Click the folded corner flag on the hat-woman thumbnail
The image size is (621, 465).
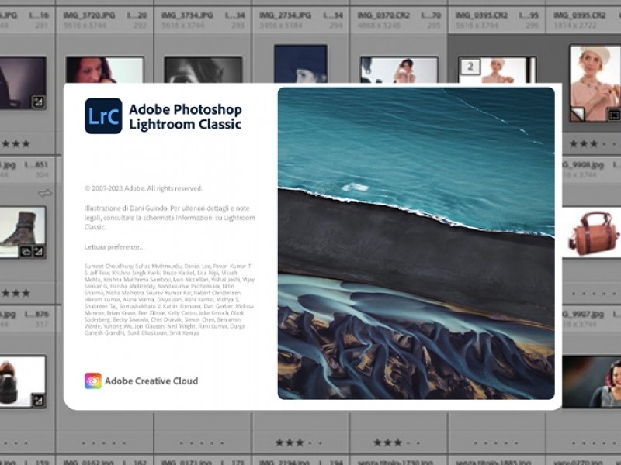pyautogui.click(x=578, y=114)
